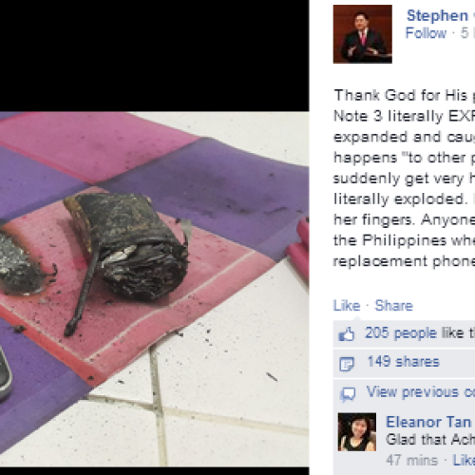The height and width of the screenshot is (475, 475).
Task: Open the 47 mins comment timestamp
Action: 412,460
